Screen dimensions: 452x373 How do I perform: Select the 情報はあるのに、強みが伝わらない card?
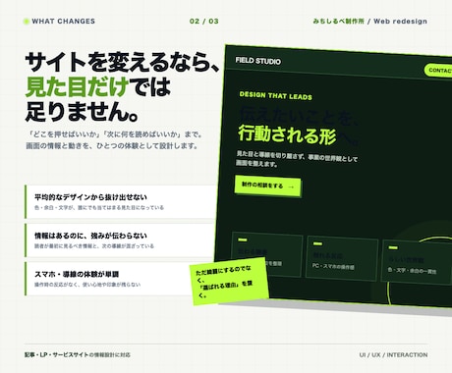[x=120, y=240]
